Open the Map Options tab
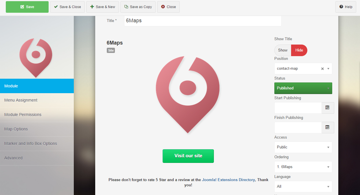The image size is (360, 195). (37, 129)
